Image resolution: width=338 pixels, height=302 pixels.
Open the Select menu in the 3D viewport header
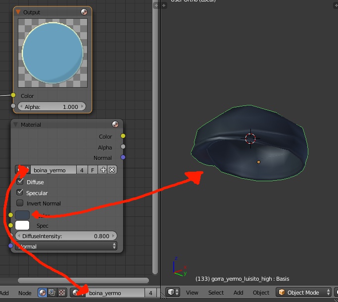[x=216, y=293]
